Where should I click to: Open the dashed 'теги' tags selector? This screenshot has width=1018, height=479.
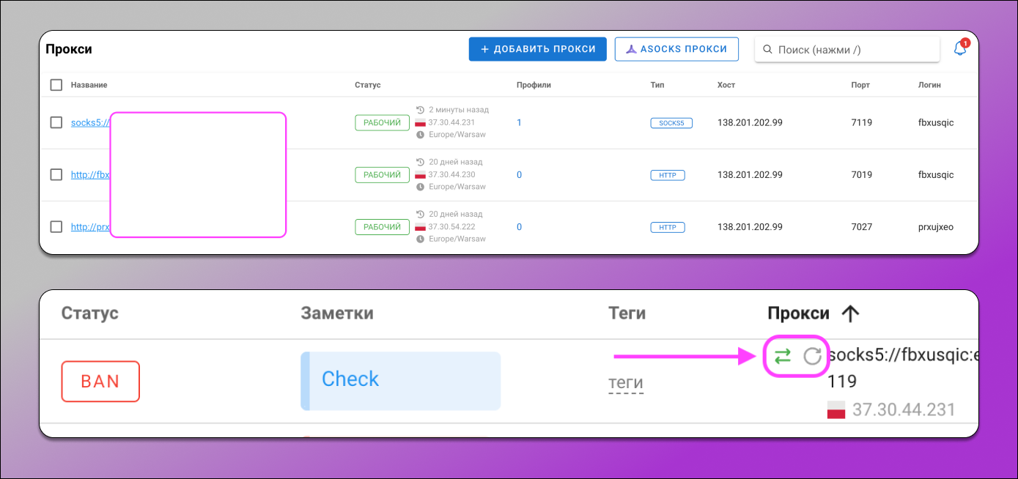pyautogui.click(x=627, y=382)
